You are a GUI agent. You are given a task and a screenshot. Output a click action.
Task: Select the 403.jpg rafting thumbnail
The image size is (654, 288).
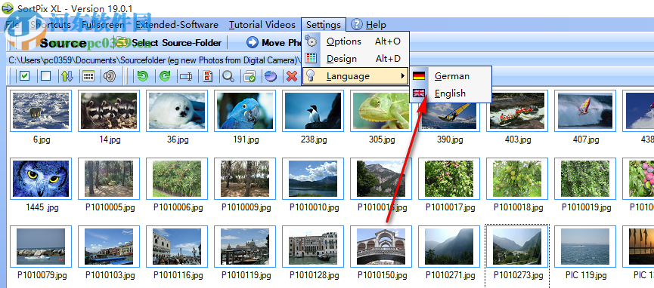[x=517, y=111]
